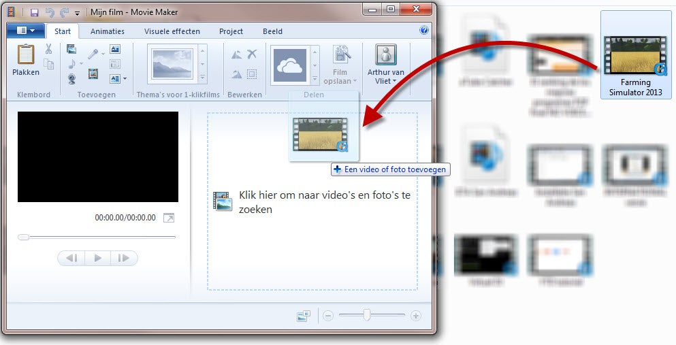Expand the Delen share gallery more arrow

tap(315, 78)
